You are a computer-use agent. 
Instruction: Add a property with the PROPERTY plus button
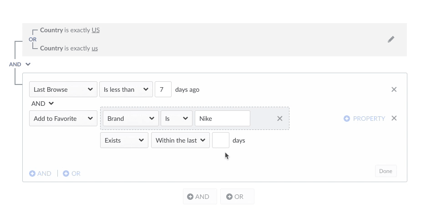coord(364,119)
